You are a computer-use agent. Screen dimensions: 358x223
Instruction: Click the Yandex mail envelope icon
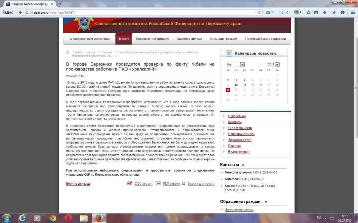pyautogui.click(x=268, y=12)
